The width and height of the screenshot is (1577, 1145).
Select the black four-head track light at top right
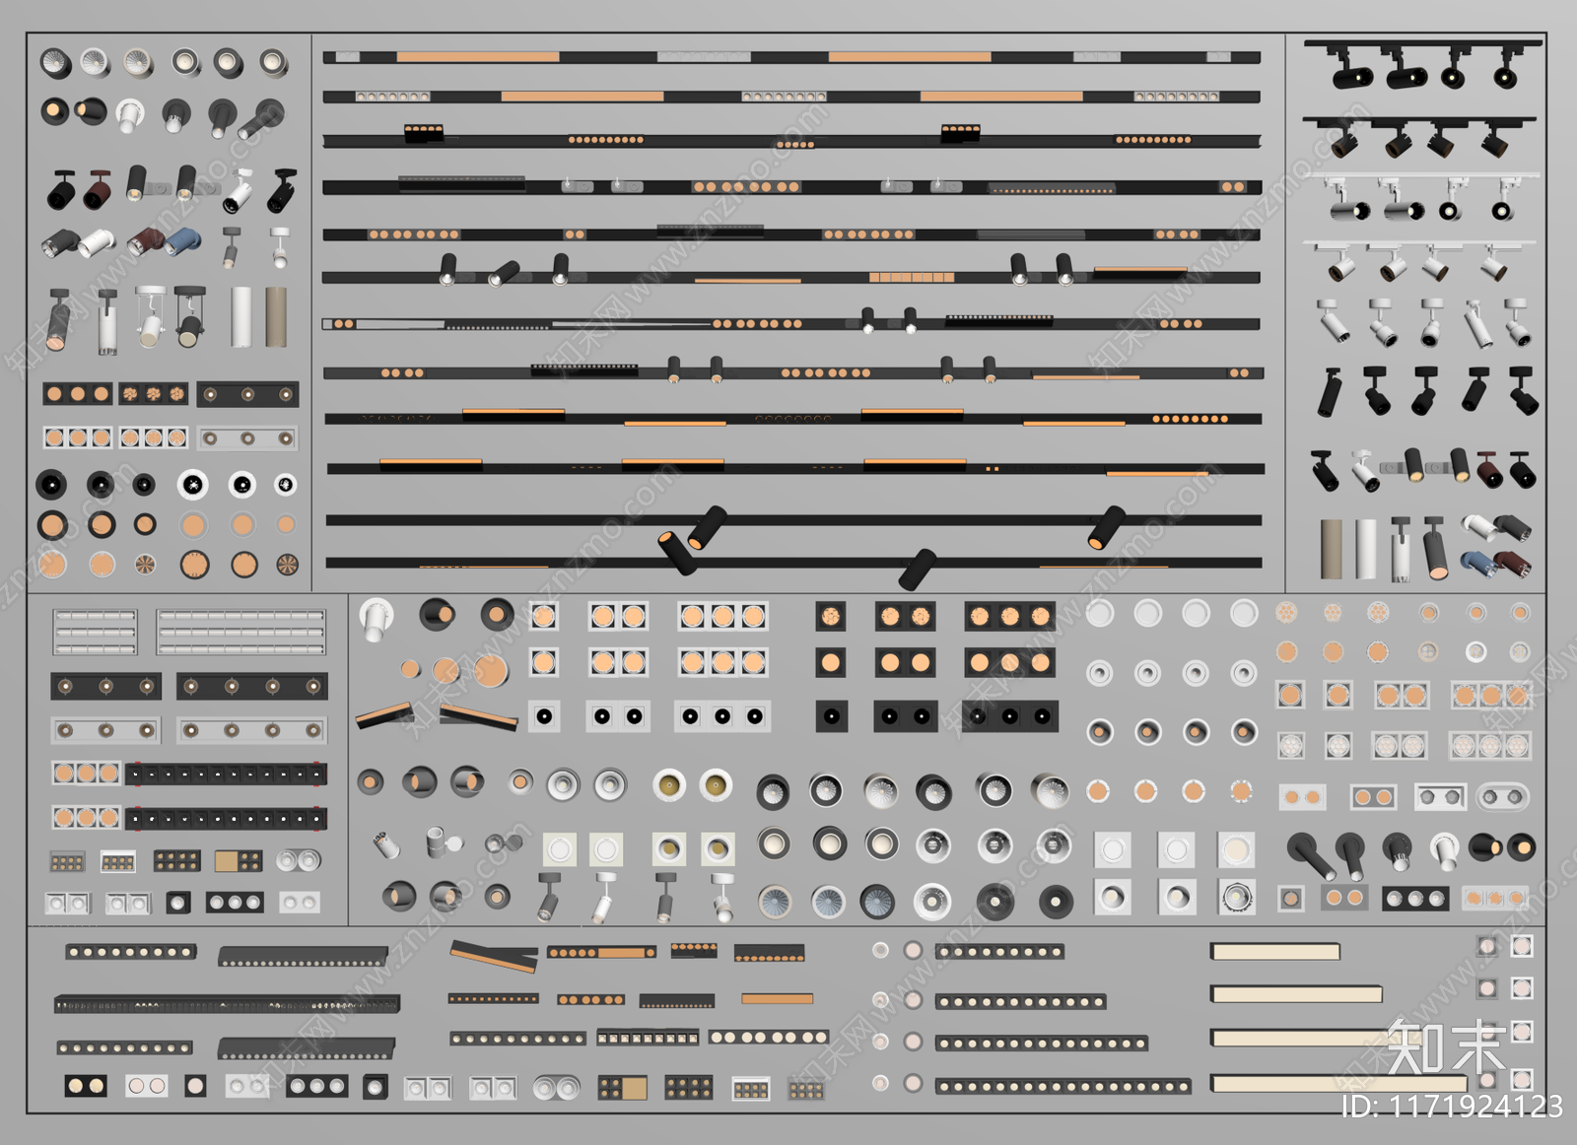pos(1422,63)
